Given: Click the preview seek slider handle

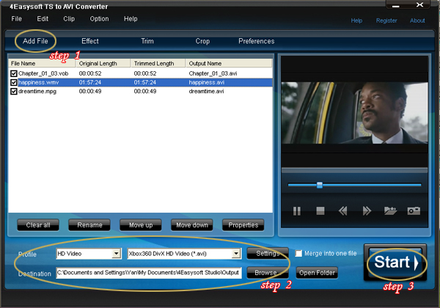Looking at the screenshot, I should tap(319, 185).
